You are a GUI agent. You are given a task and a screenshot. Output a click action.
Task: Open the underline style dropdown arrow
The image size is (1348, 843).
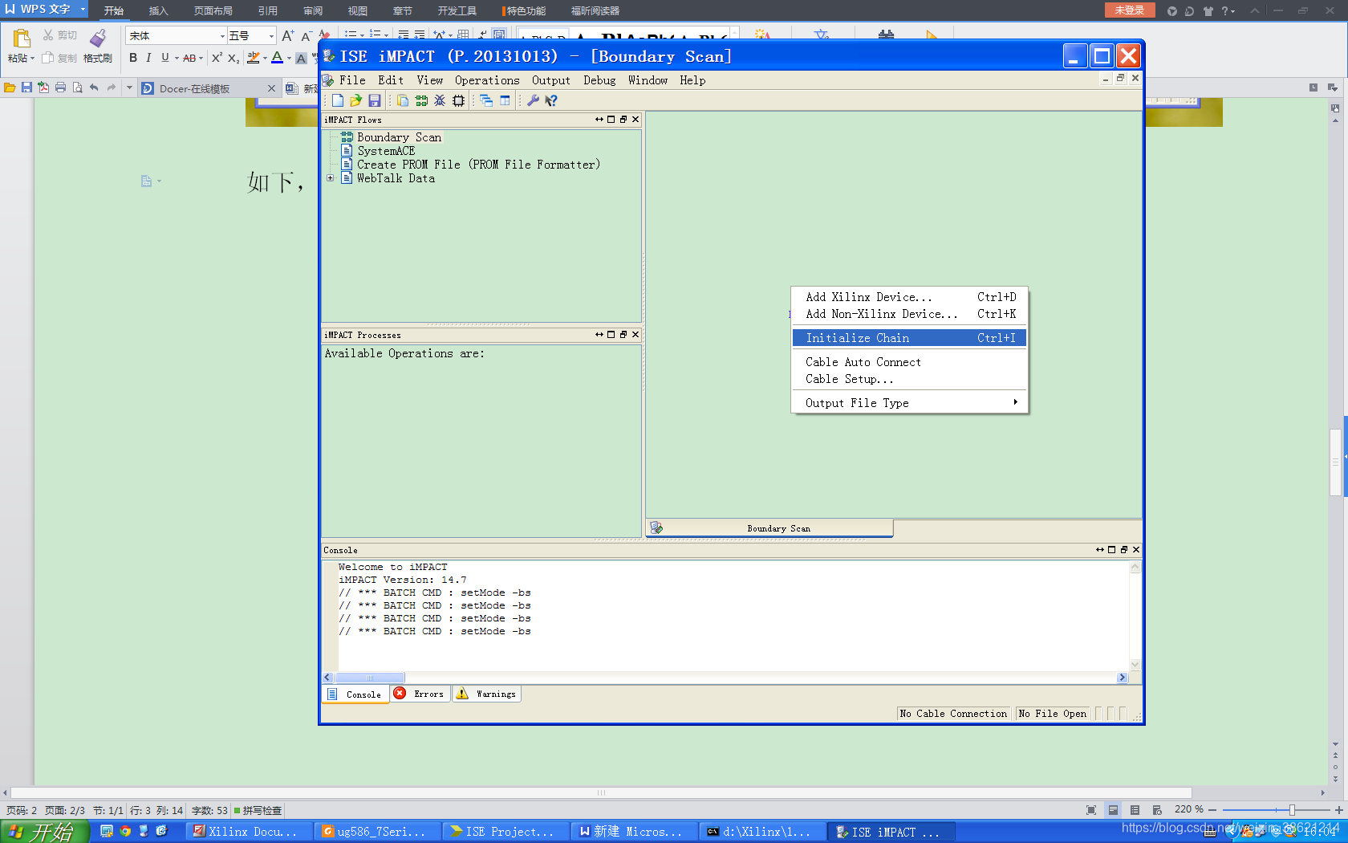point(177,58)
